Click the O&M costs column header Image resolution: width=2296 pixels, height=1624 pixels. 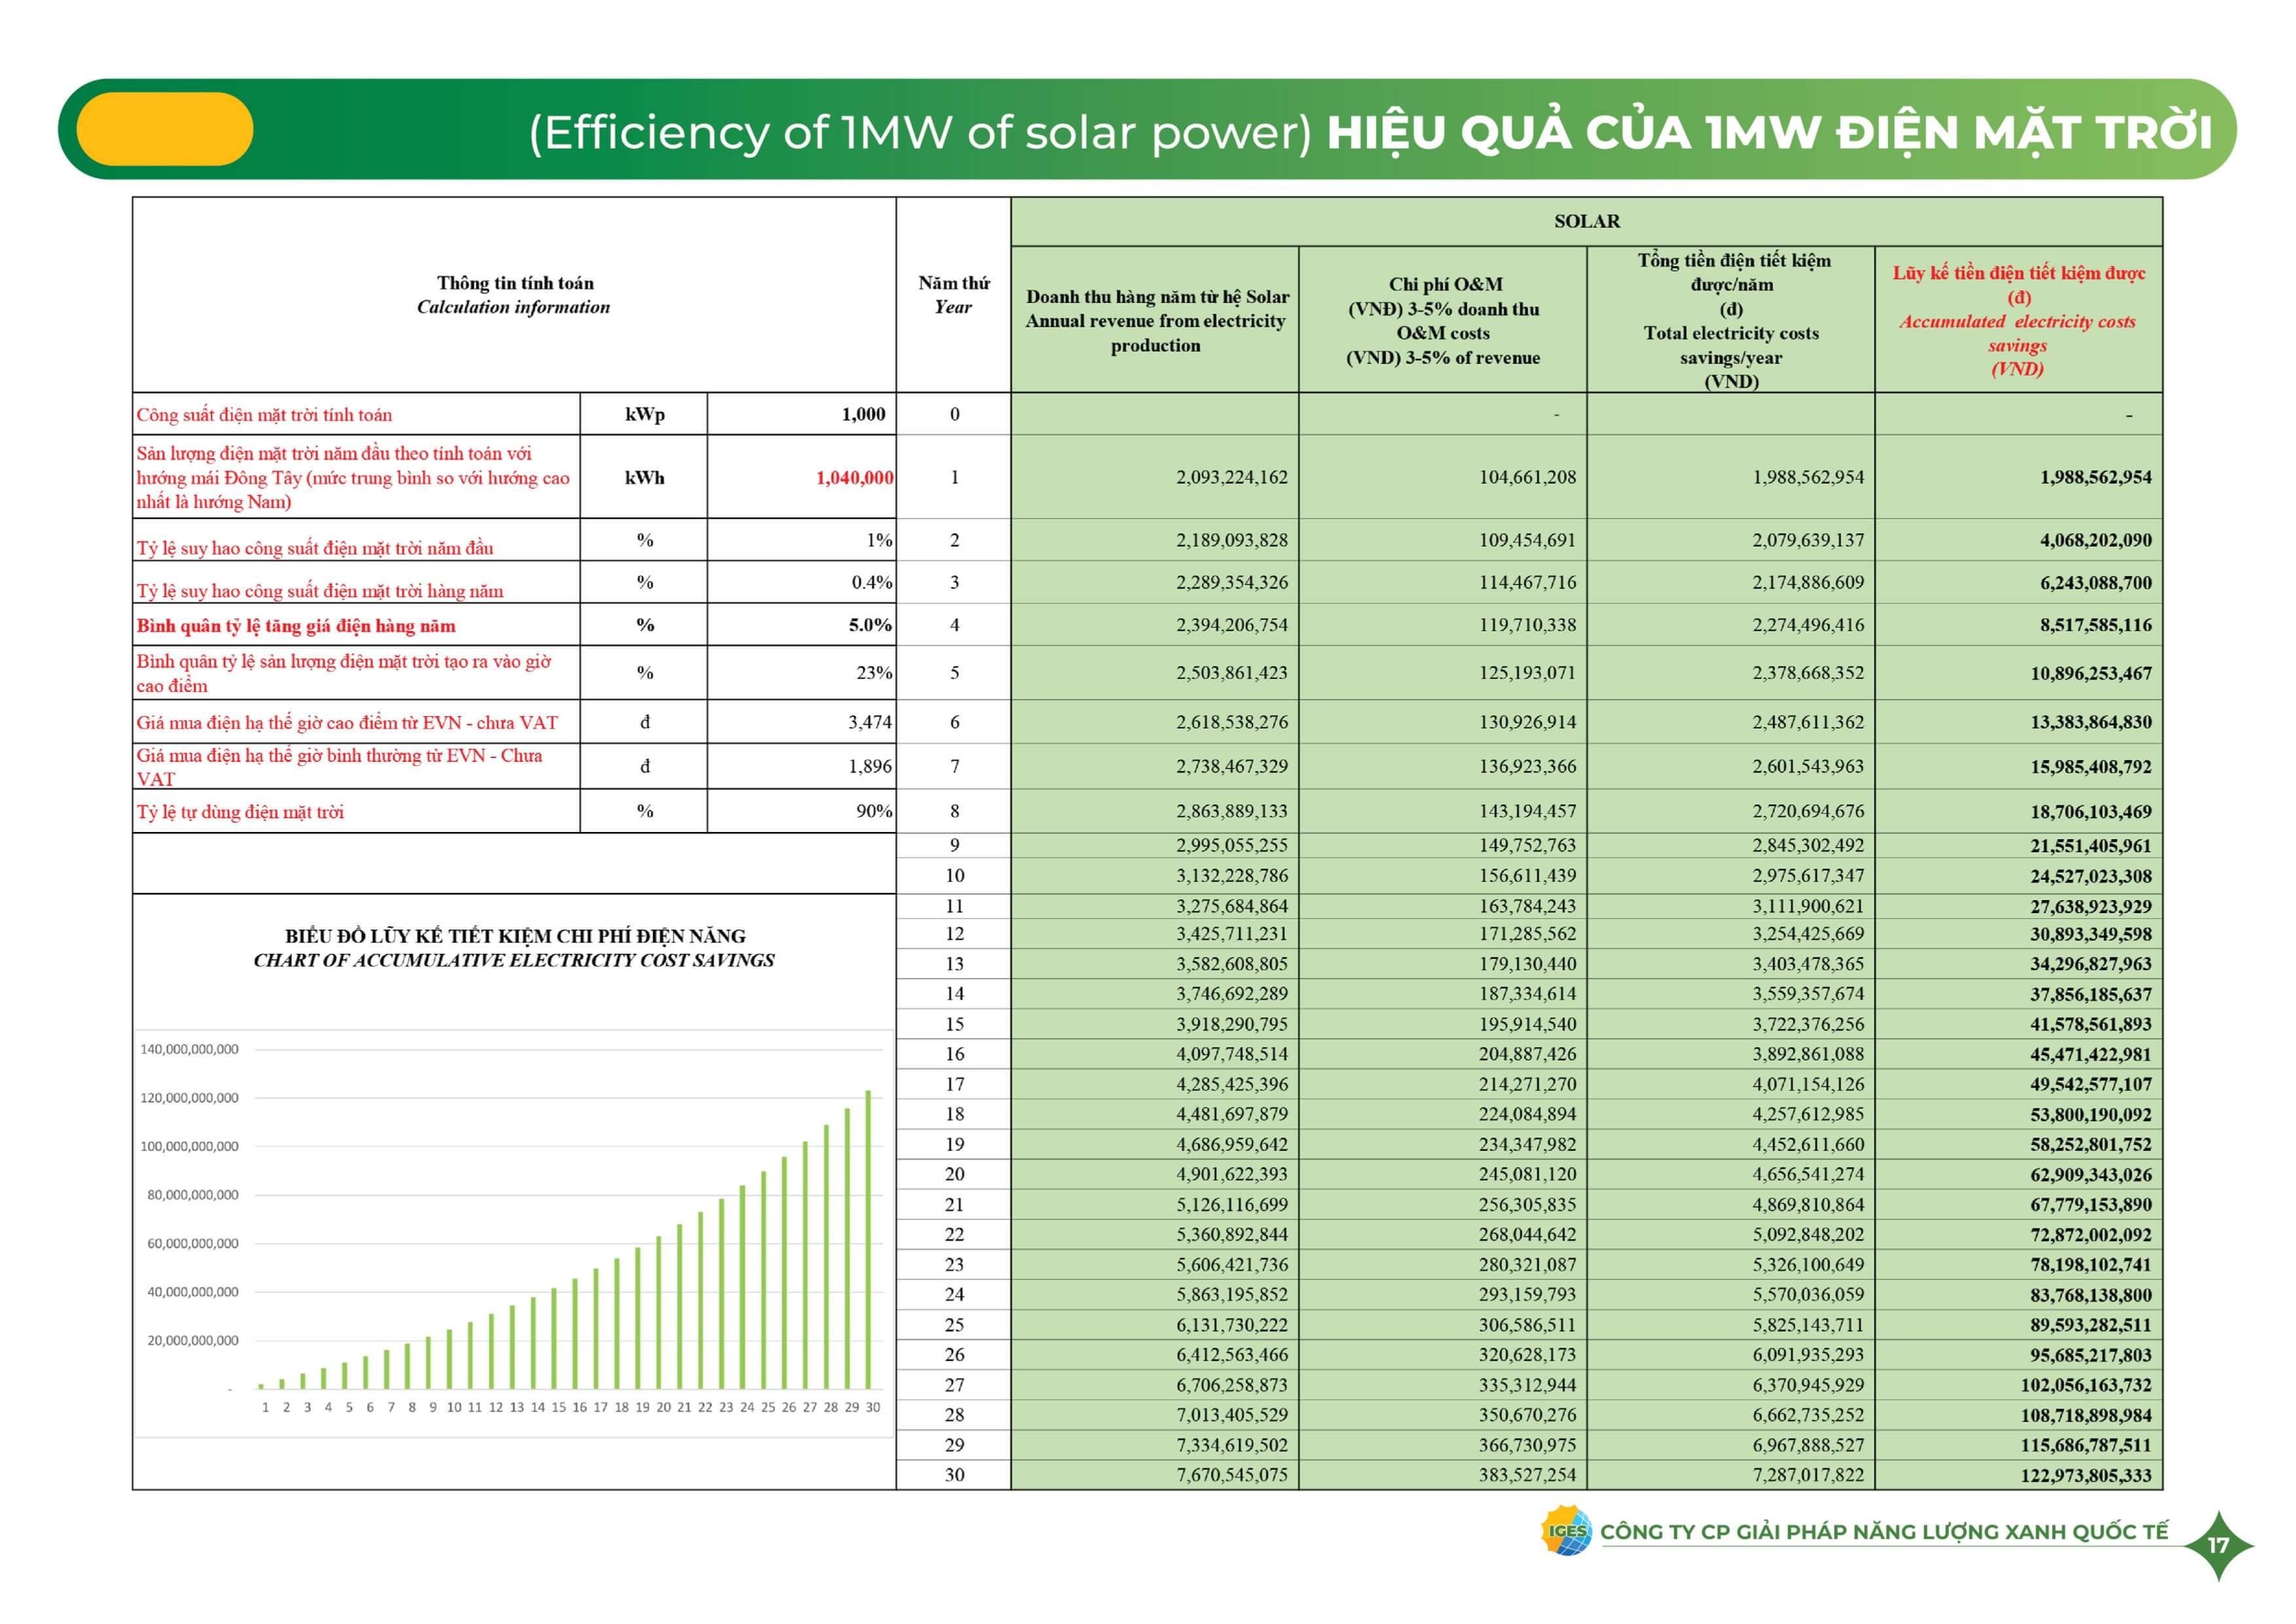[1442, 320]
